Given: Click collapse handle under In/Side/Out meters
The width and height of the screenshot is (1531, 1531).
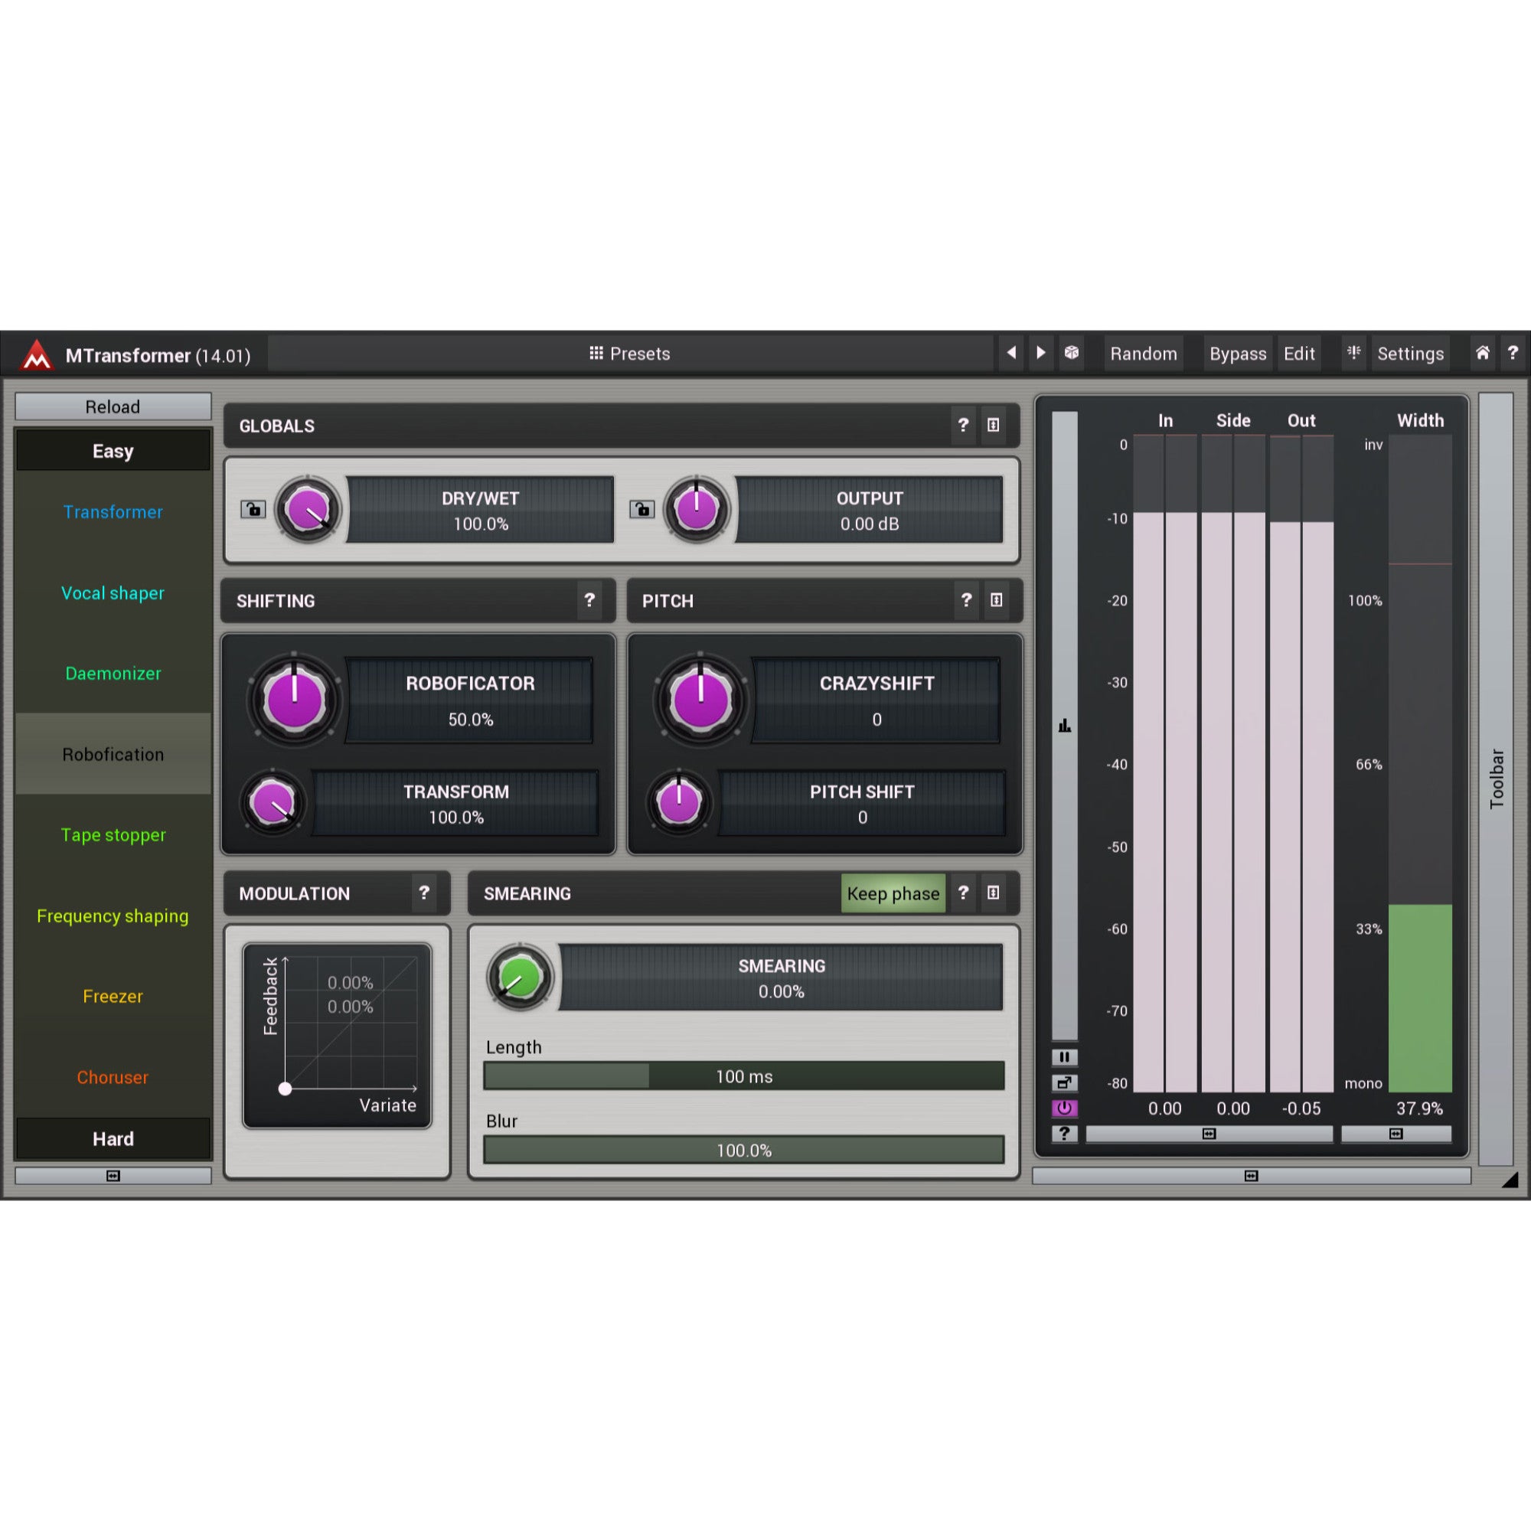Looking at the screenshot, I should (x=1209, y=1134).
